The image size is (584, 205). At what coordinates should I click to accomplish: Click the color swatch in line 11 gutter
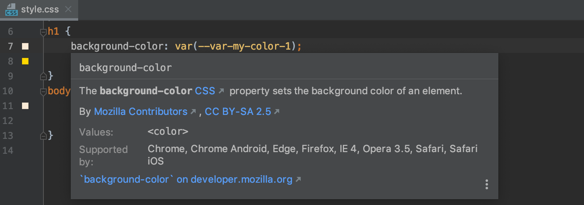[x=25, y=106]
